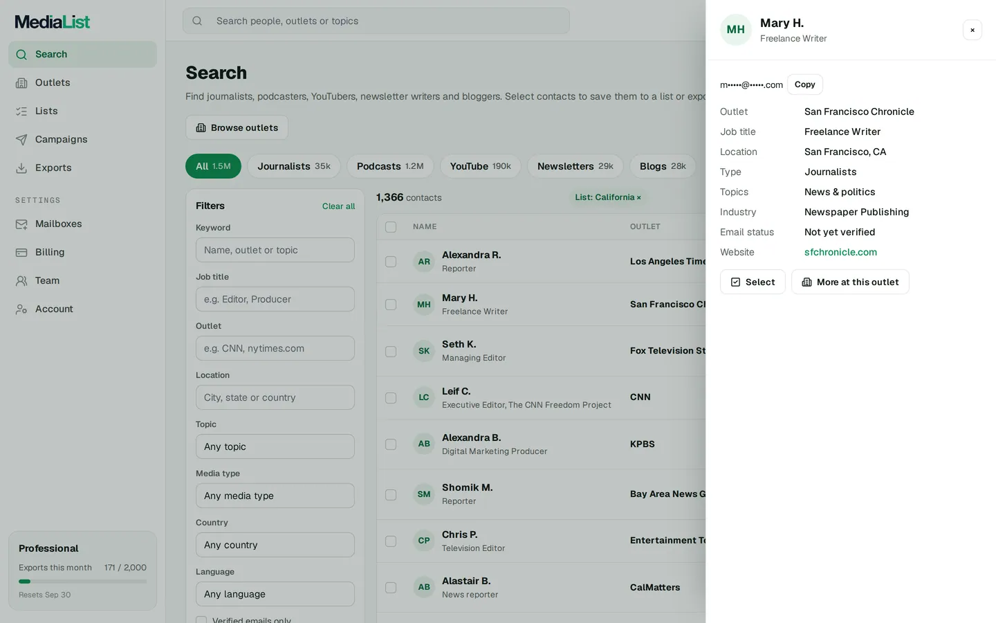Click the Mailboxes envelope icon

(21, 224)
